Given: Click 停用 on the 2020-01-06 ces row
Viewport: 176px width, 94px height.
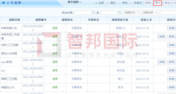Looking at the screenshot, I should [x=171, y=62].
